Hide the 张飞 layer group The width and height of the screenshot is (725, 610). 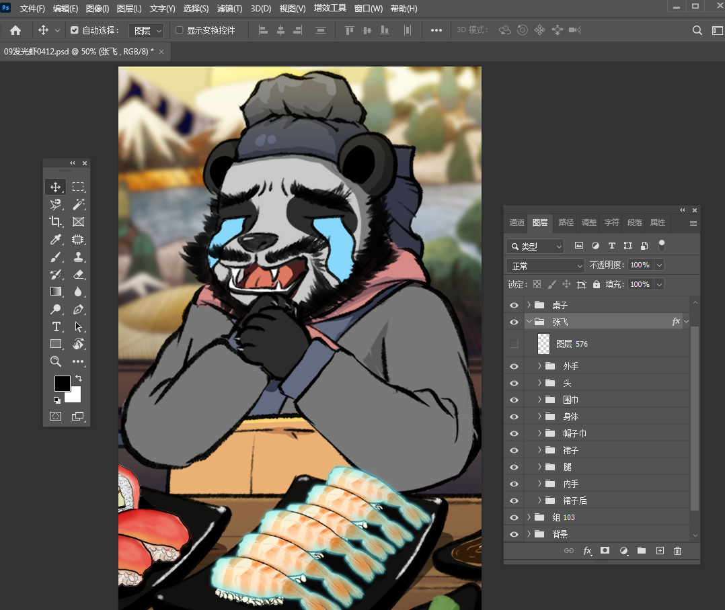[514, 322]
